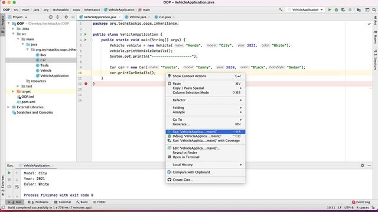Open the Maven side tool window

[x=376, y=38]
